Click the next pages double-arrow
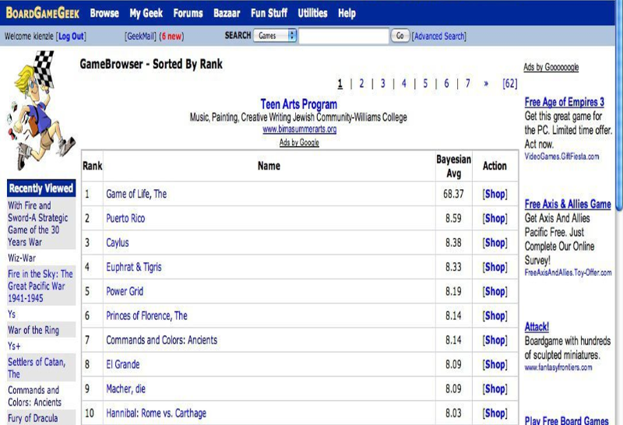623x425 pixels. point(486,84)
